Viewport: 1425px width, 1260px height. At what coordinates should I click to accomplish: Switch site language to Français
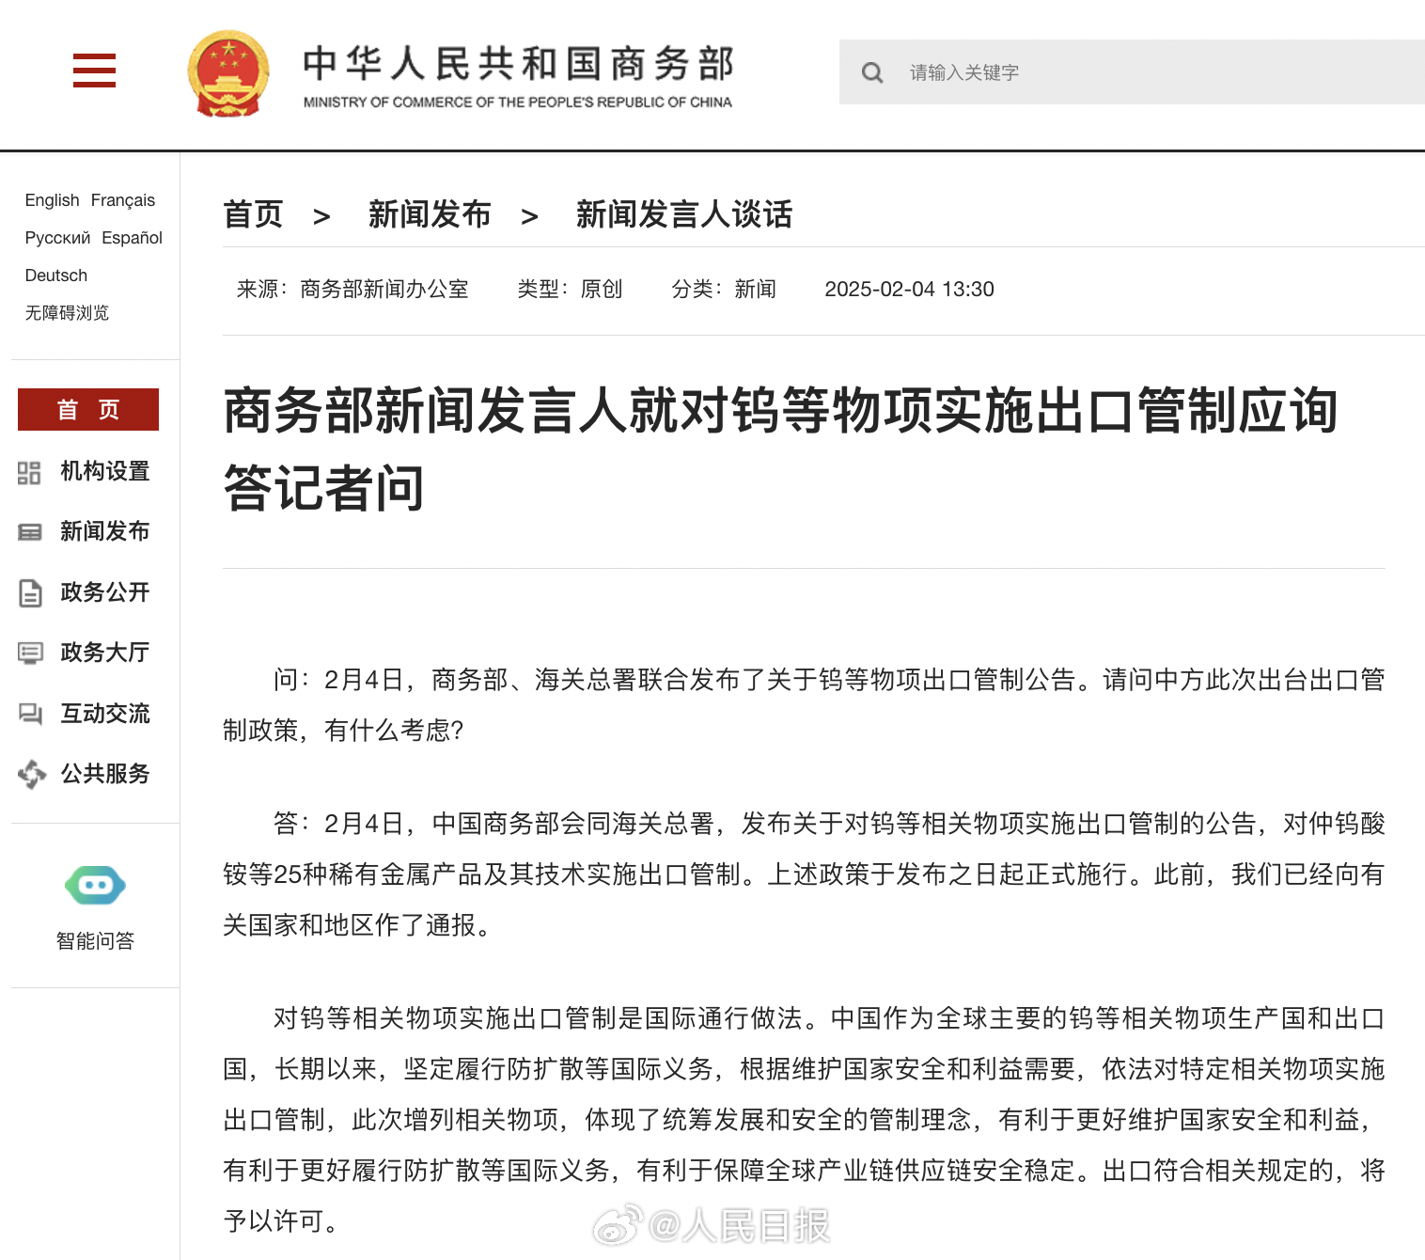tap(123, 200)
